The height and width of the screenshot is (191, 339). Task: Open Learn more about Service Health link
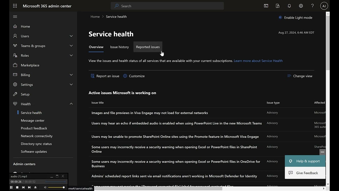pyautogui.click(x=258, y=61)
